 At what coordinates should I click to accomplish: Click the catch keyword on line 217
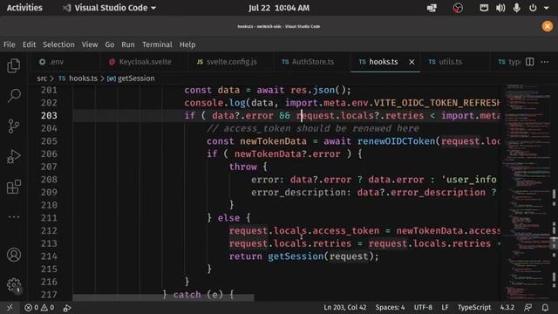pos(187,295)
